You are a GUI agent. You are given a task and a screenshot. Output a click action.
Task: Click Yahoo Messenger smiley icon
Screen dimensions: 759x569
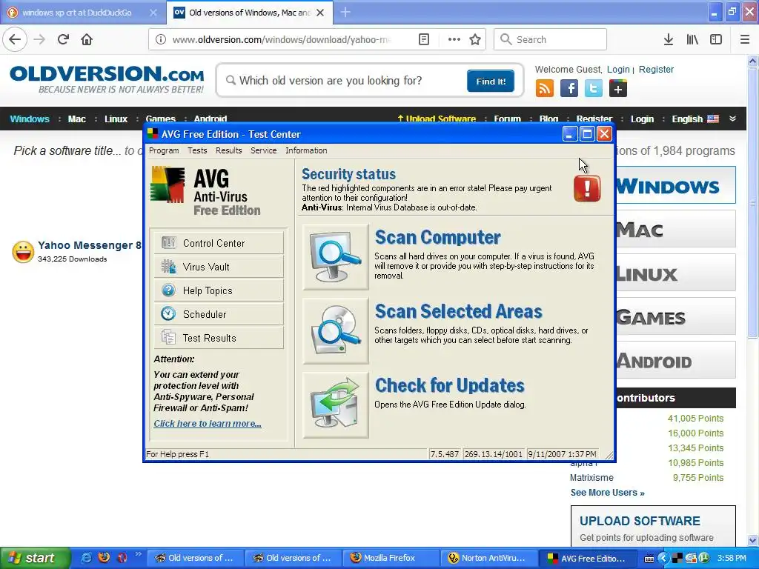(23, 252)
